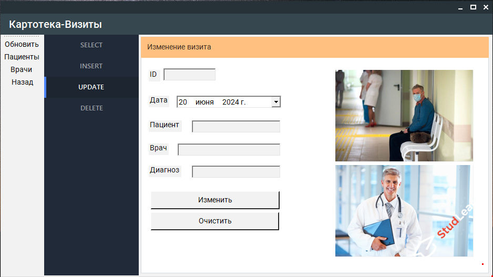The height and width of the screenshot is (277, 493).
Task: Go back with the Назад menu item
Action: click(x=22, y=82)
